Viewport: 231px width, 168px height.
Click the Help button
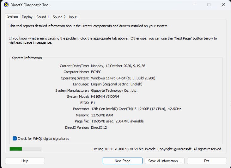(x=25, y=161)
